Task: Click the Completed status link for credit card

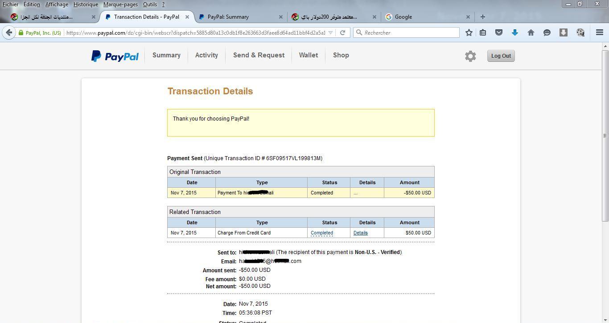Action: pyautogui.click(x=322, y=233)
